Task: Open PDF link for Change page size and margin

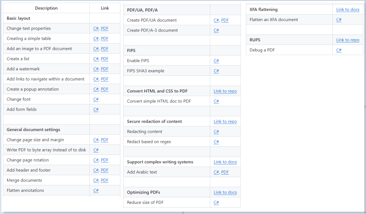Action: pos(105,140)
